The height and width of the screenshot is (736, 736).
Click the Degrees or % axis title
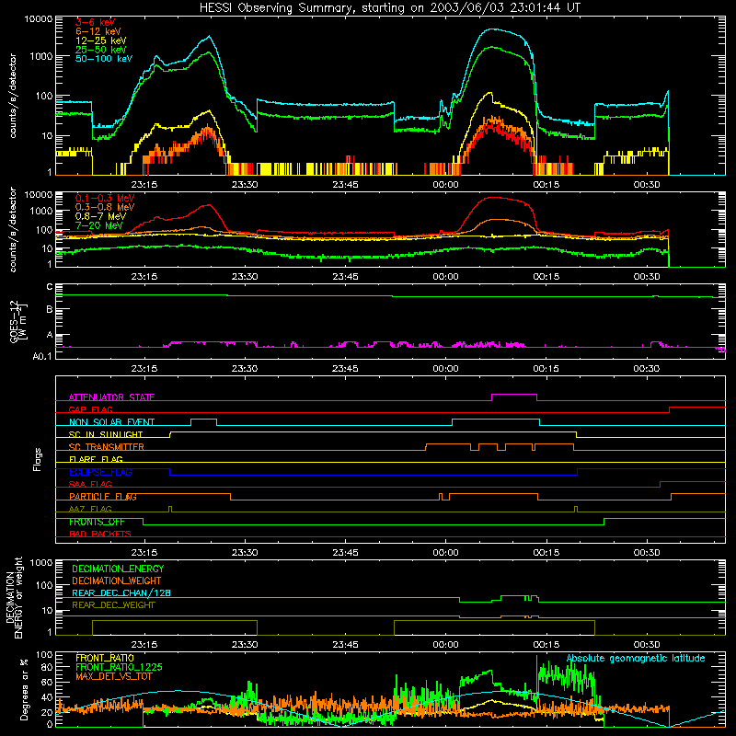[24, 689]
